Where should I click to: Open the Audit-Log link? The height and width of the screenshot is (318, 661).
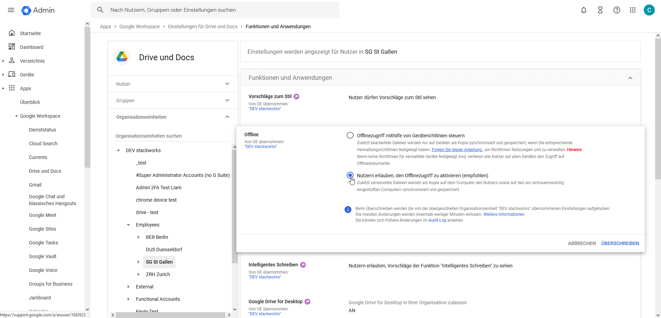tap(437, 220)
